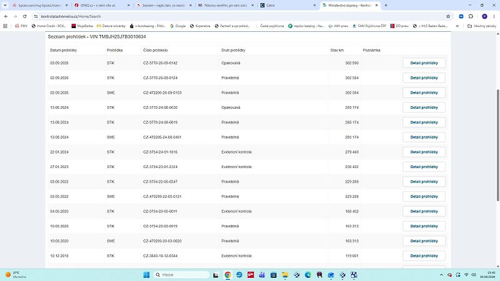Image resolution: width=500 pixels, height=281 pixels.
Task: Open the Windows Start menu
Action: point(146,275)
